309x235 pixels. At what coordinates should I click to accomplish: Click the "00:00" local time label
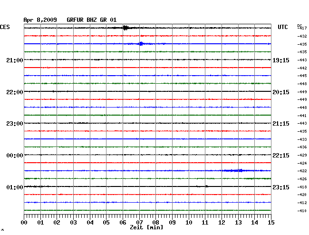[x=15, y=156]
